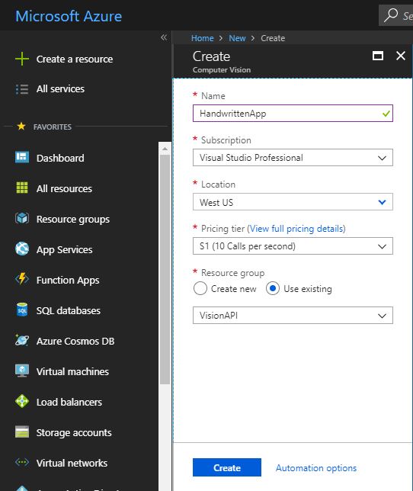This screenshot has width=413, height=491.
Task: Select the Create new radio button
Action: [200, 288]
